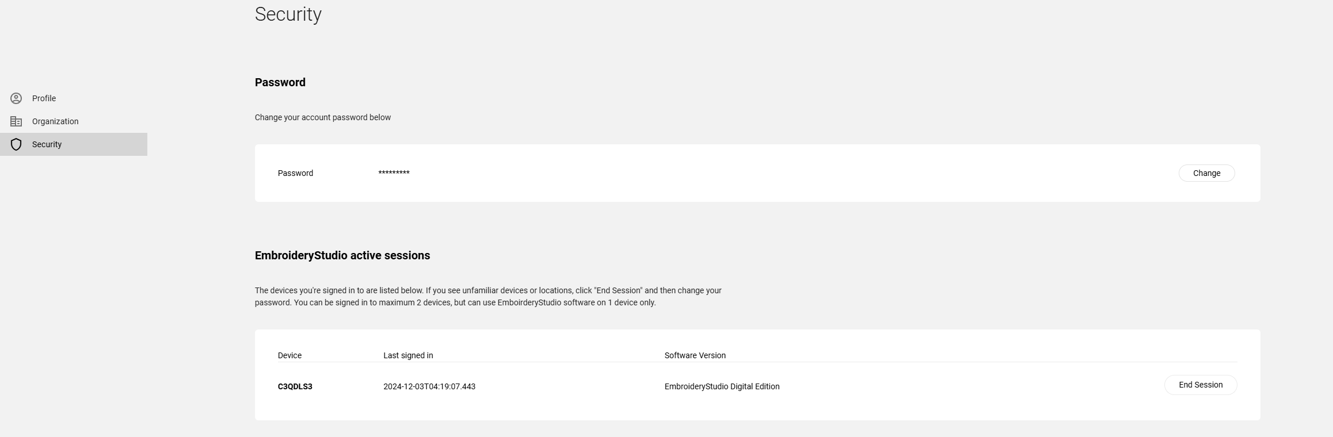Image resolution: width=1333 pixels, height=437 pixels.
Task: Click the Password row label
Action: [295, 173]
